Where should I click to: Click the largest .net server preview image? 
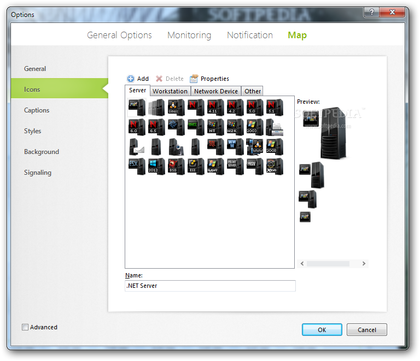click(x=325, y=133)
